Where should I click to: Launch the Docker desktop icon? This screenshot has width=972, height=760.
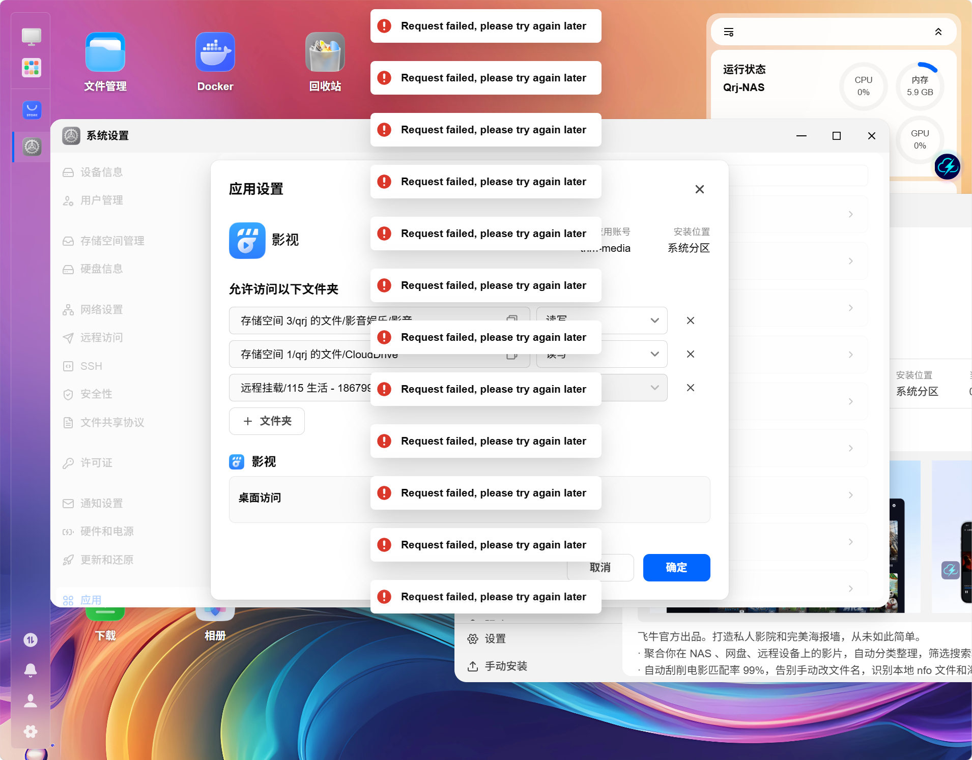tap(215, 62)
